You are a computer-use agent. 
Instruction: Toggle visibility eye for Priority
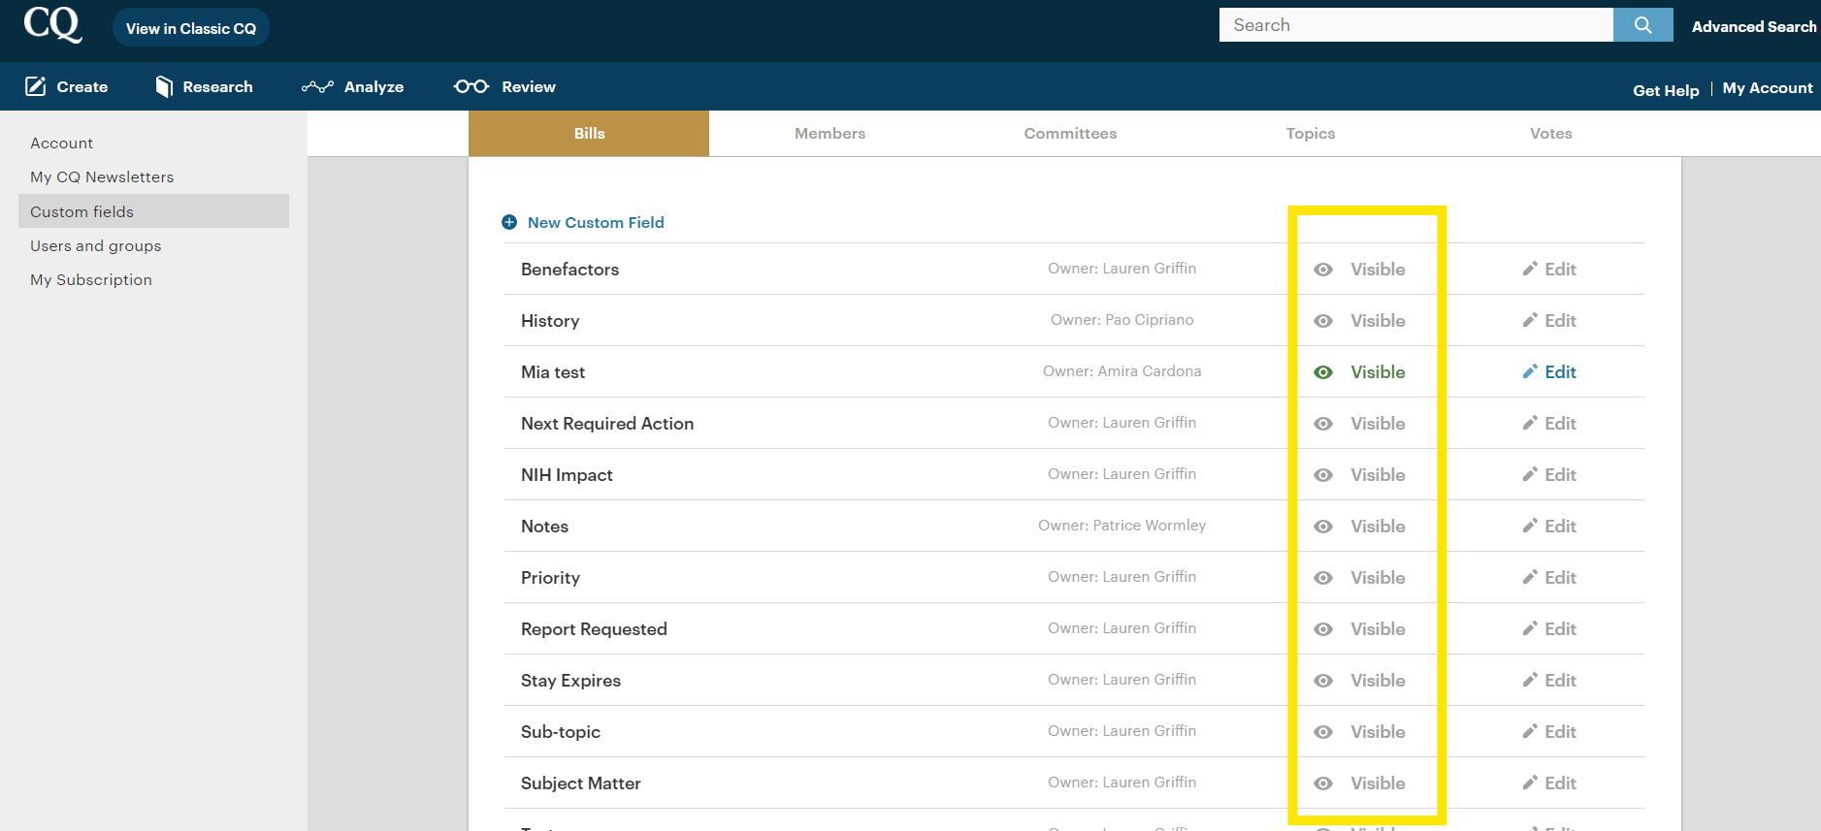(x=1323, y=578)
